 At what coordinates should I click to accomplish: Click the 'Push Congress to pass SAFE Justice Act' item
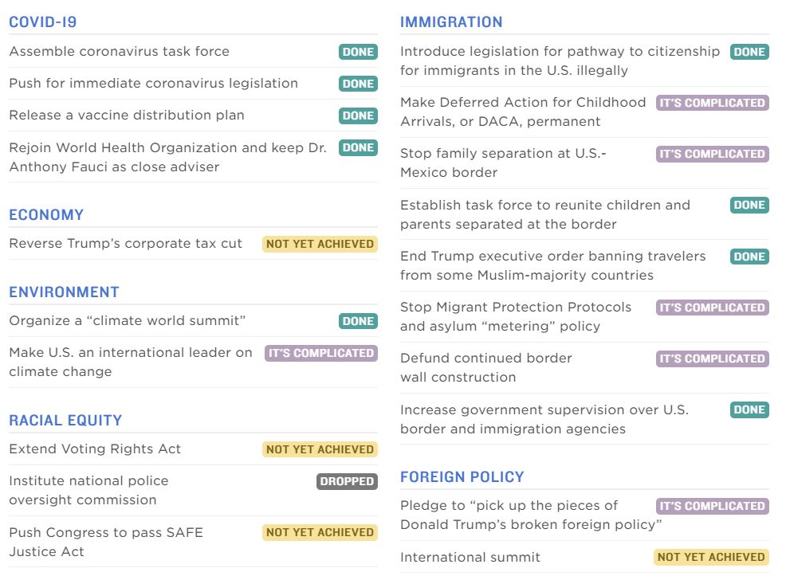point(106,542)
